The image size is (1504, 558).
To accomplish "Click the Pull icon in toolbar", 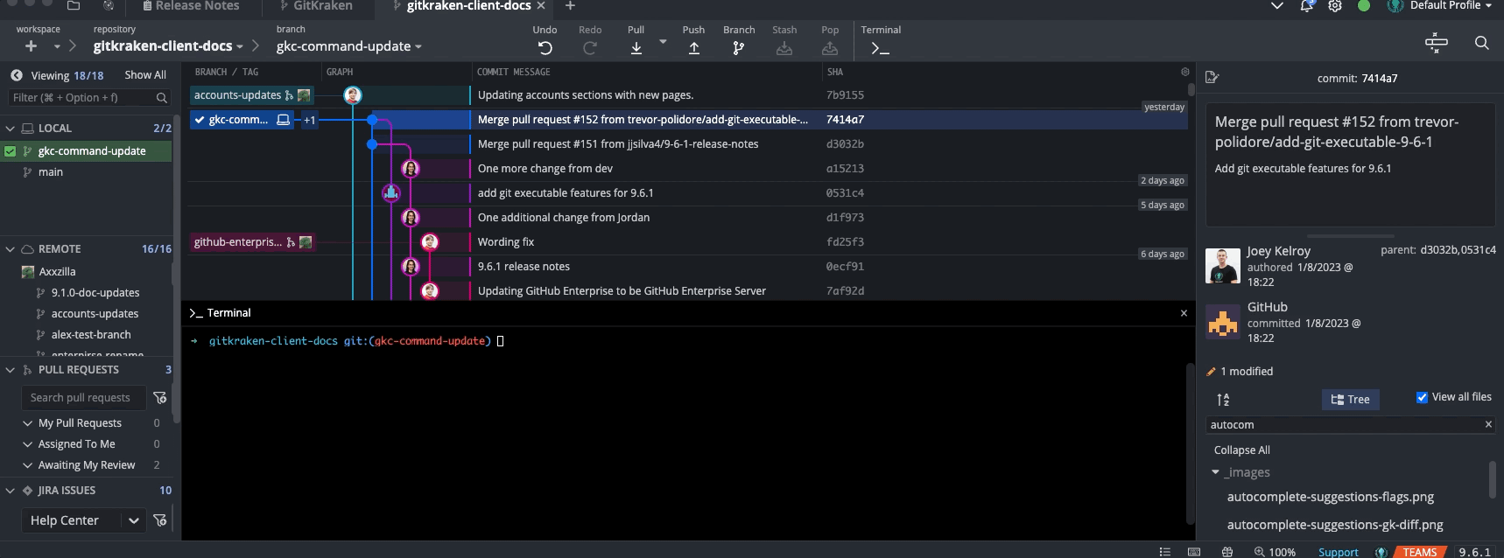I will click(636, 48).
